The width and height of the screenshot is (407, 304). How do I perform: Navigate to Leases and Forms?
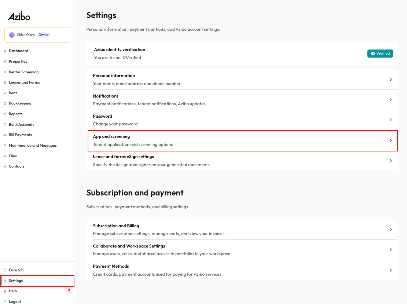pyautogui.click(x=25, y=83)
